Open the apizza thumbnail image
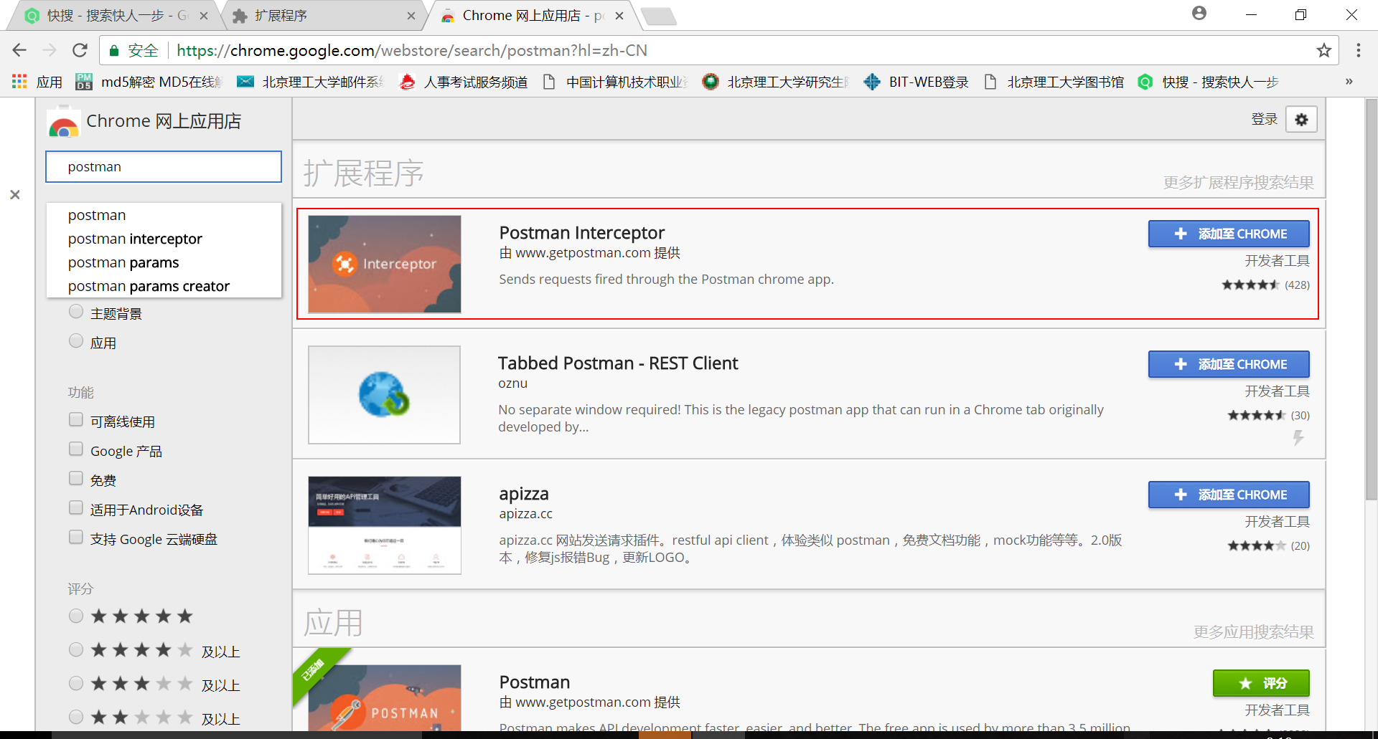The height and width of the screenshot is (739, 1378). (x=385, y=525)
